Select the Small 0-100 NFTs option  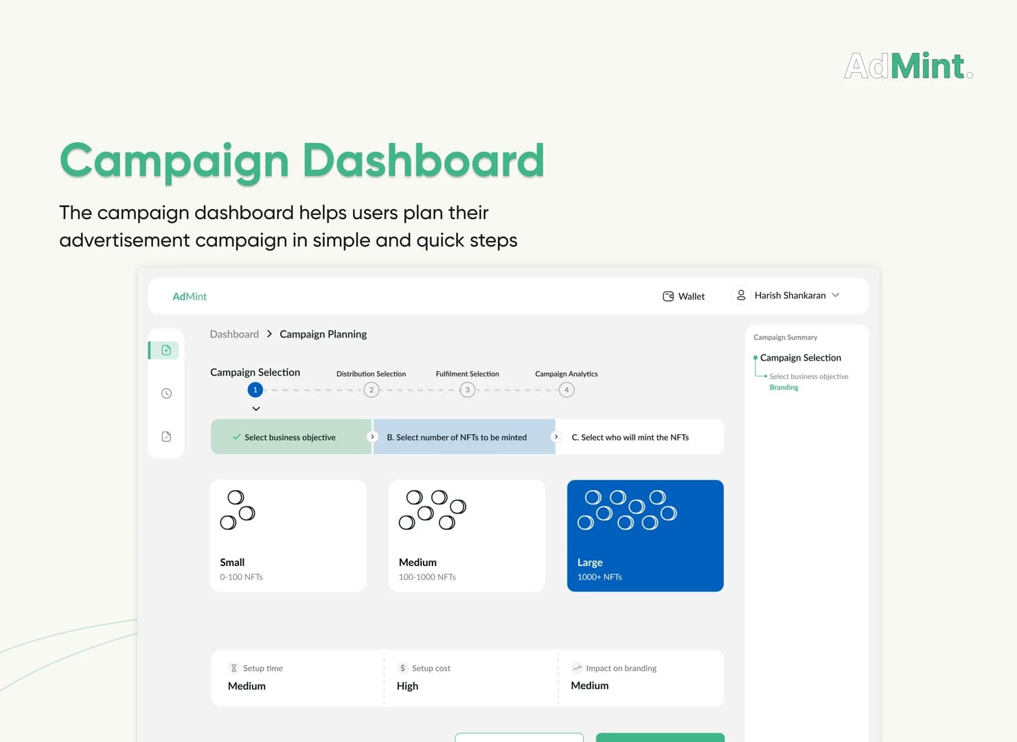[x=288, y=536]
